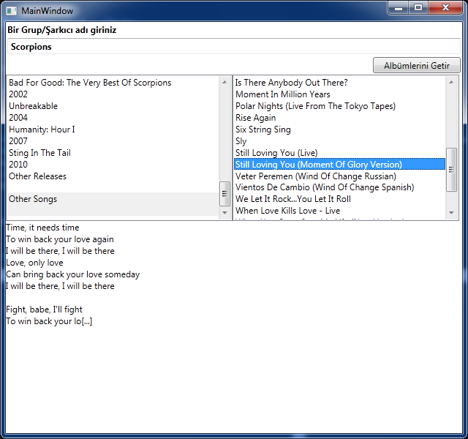Choose 'Still Loving You (Live)' song
468x439 pixels.
(276, 153)
